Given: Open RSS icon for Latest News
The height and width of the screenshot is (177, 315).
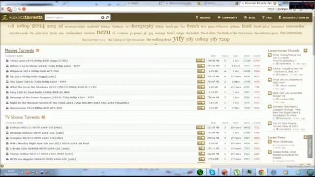Looking at the screenshot, I should click(305, 137).
